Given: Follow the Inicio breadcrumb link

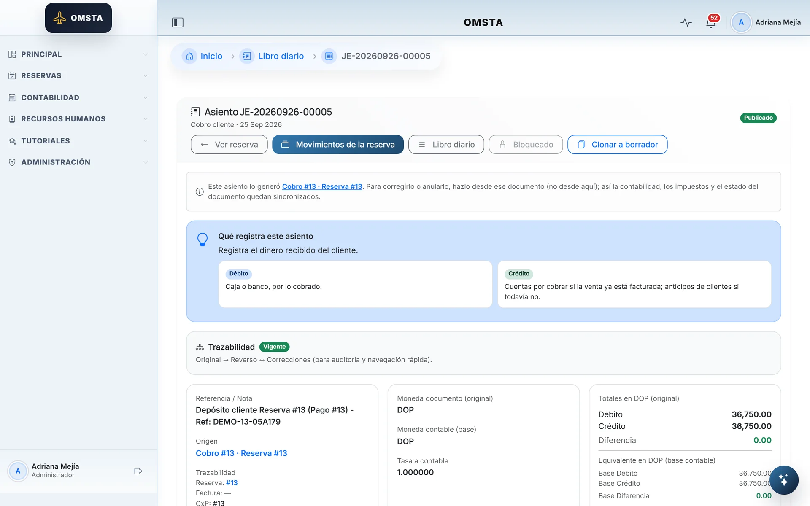Looking at the screenshot, I should point(211,56).
